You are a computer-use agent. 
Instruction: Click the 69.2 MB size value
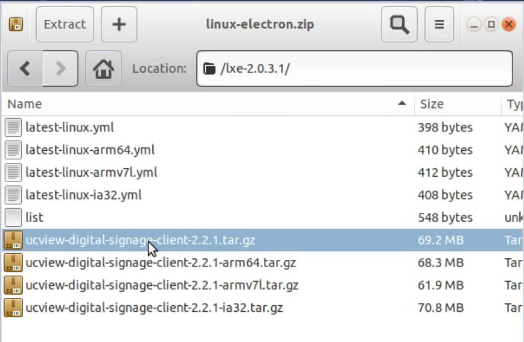(441, 240)
